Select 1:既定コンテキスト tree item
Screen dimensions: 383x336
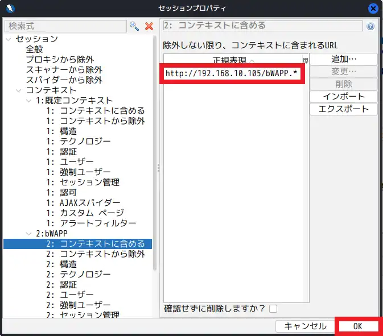pos(74,101)
